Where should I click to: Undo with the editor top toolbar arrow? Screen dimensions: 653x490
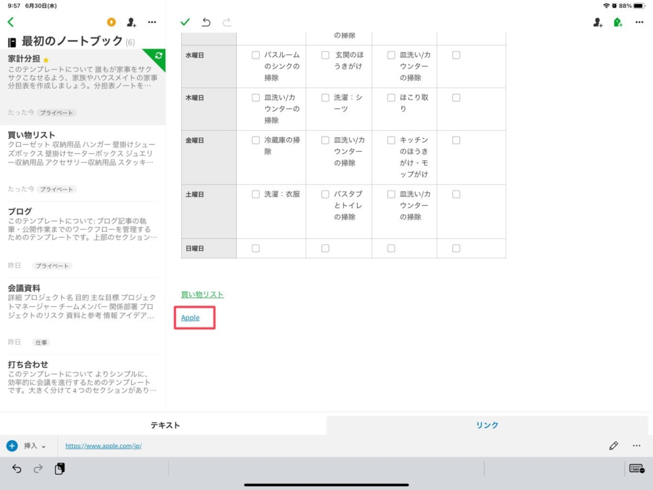(206, 22)
